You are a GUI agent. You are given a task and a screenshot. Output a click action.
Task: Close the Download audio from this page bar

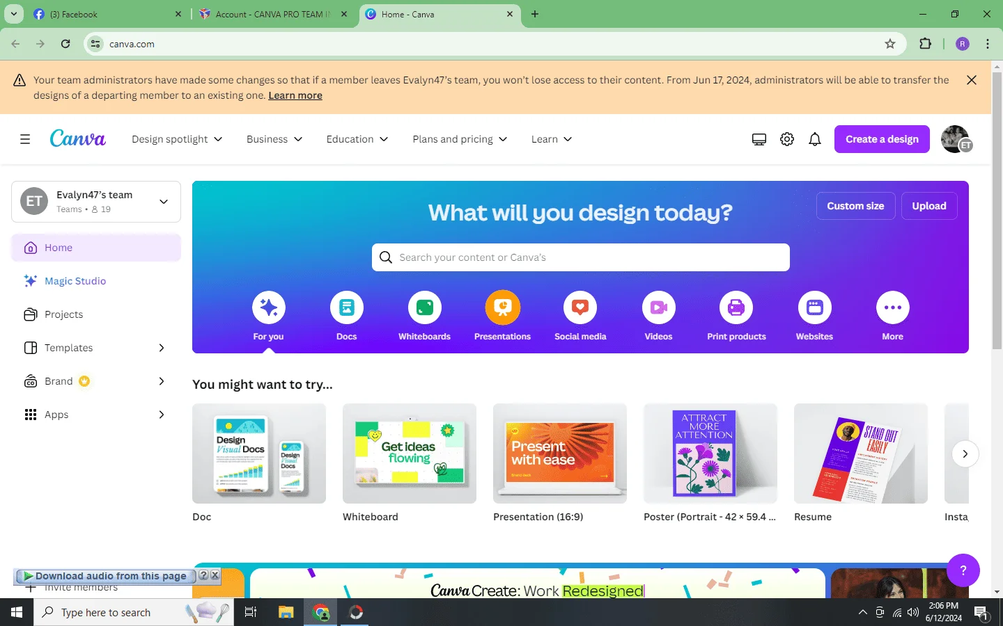[215, 575]
